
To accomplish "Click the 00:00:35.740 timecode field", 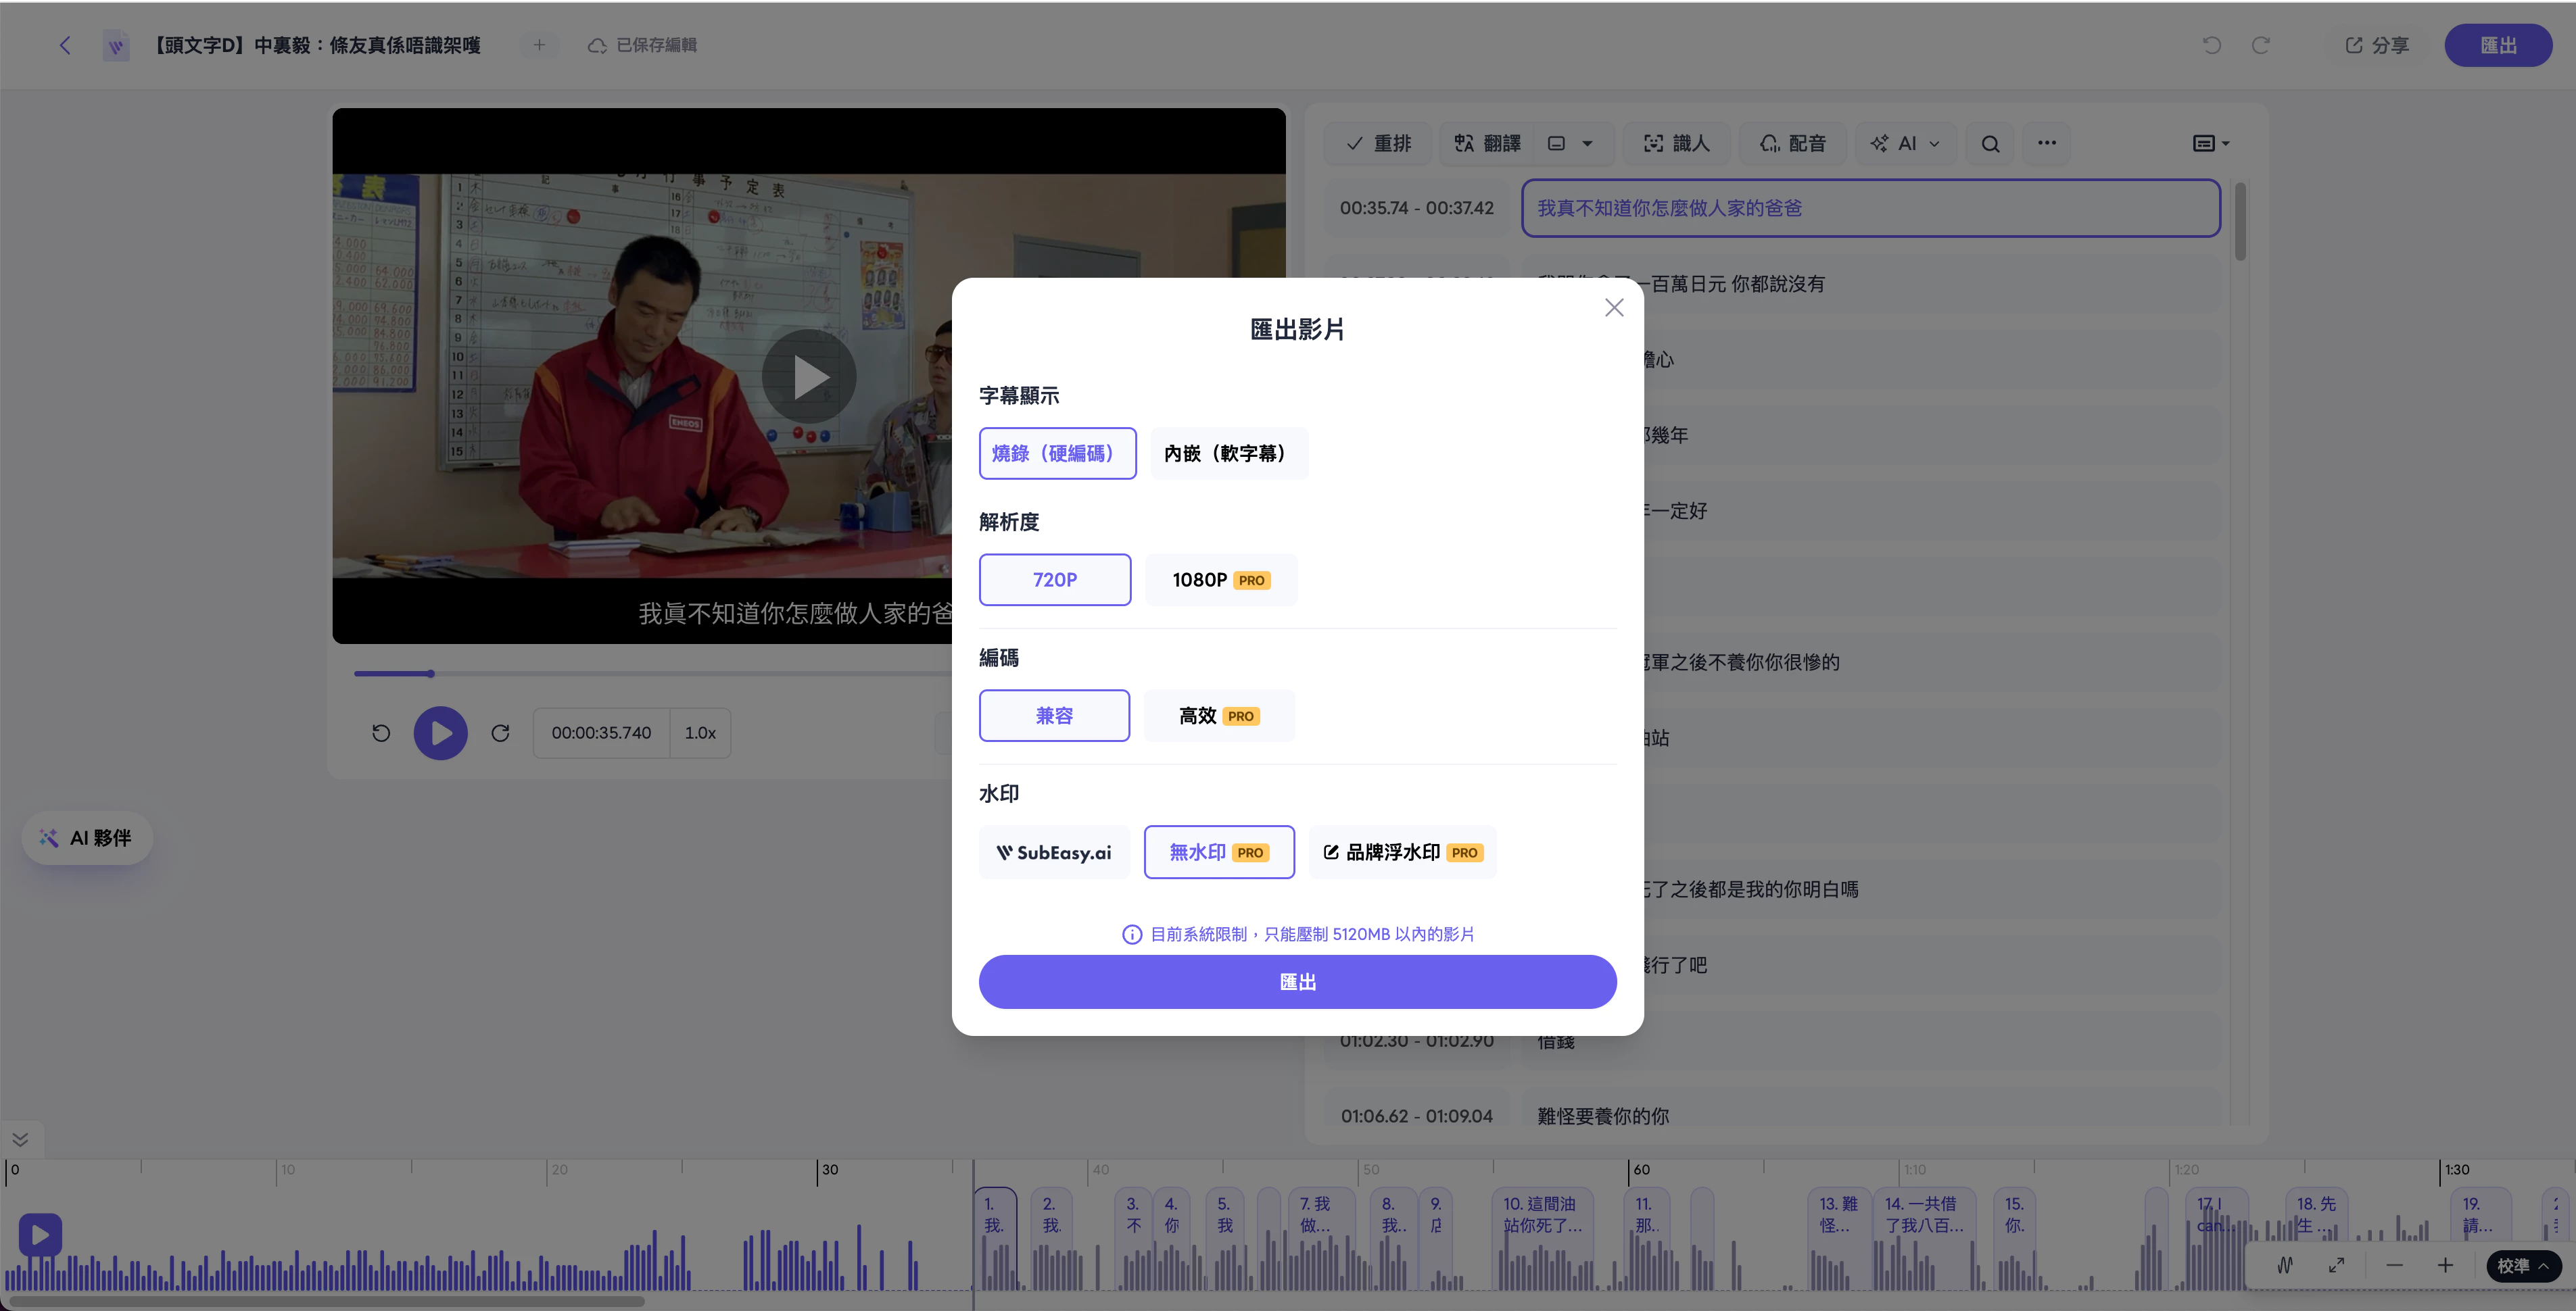I will 601,733.
